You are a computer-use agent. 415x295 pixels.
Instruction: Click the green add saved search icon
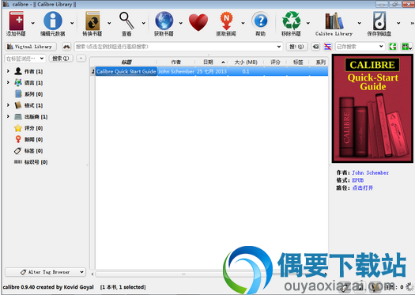coord(406,47)
